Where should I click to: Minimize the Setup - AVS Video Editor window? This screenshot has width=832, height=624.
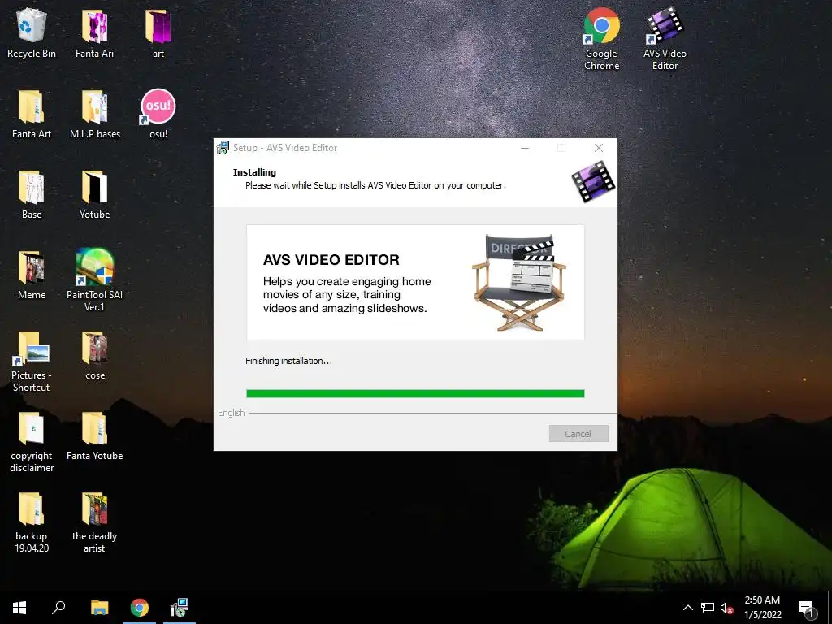(x=525, y=148)
